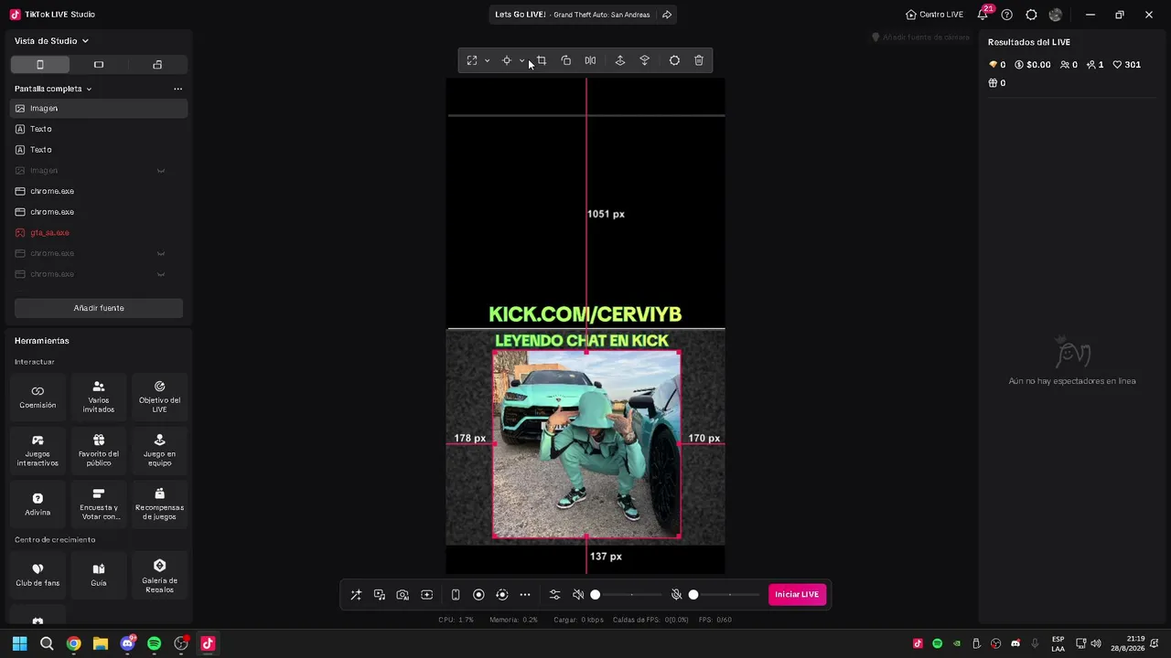Open the alignment options dropdown arrow
The height and width of the screenshot is (658, 1171).
pos(521,60)
